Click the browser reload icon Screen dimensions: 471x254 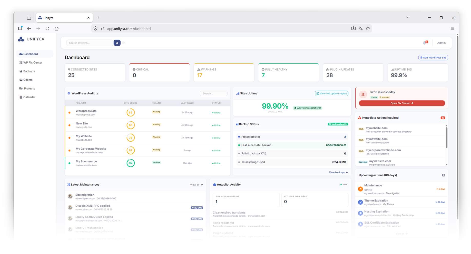point(47,28)
